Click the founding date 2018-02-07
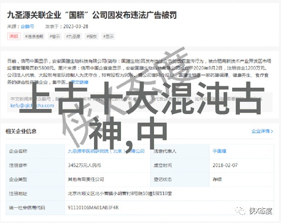 click(x=225, y=165)
